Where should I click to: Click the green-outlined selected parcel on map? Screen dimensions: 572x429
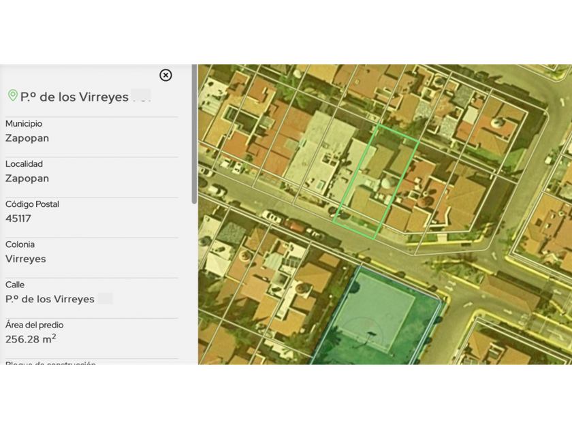tap(376, 182)
